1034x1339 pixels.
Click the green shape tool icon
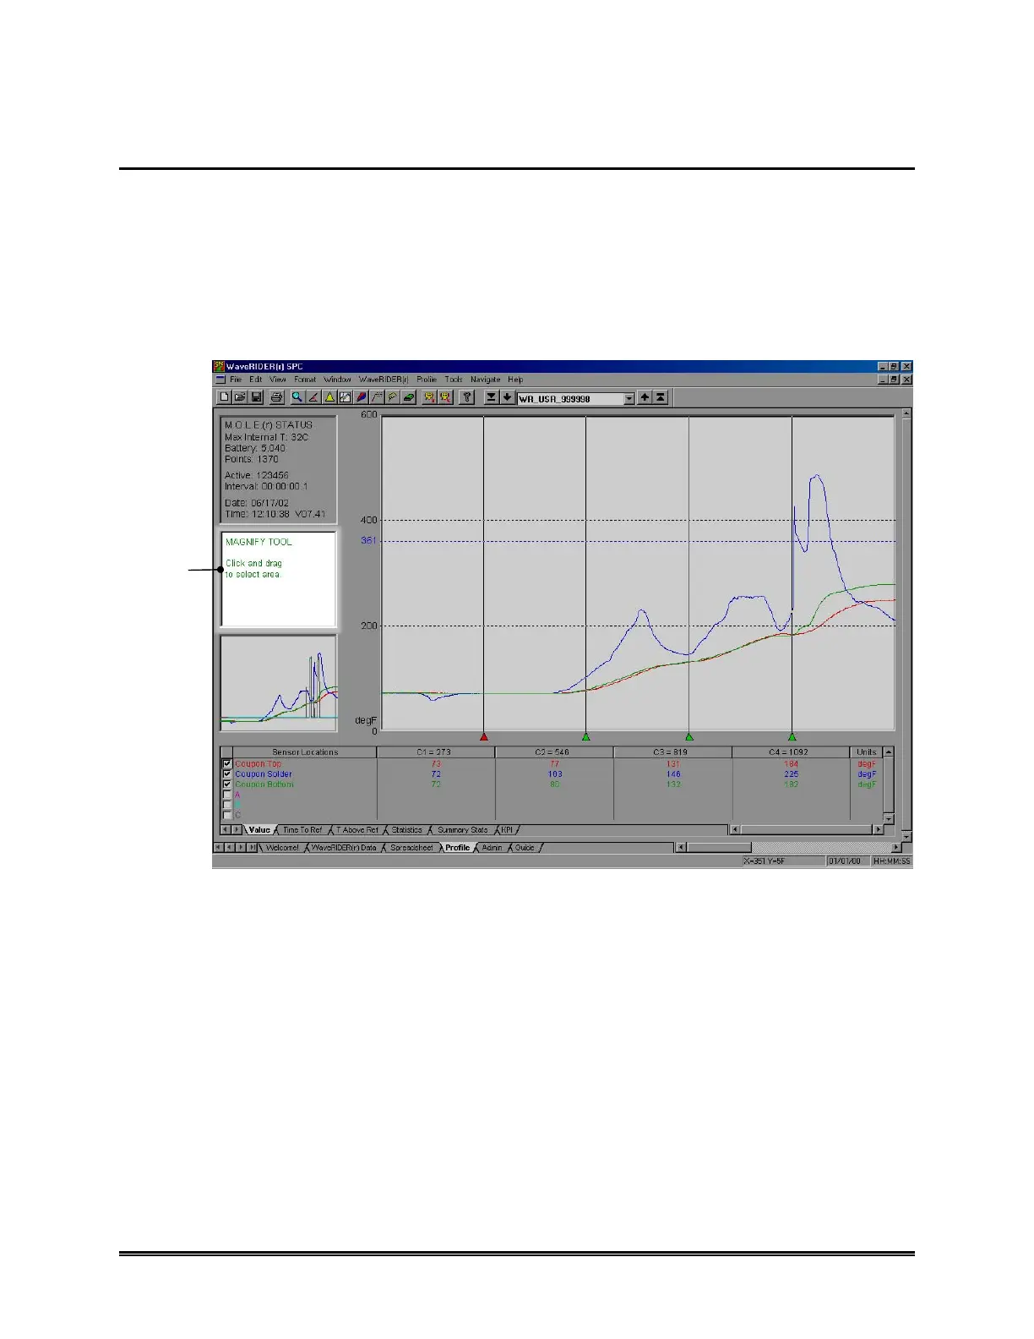[409, 397]
